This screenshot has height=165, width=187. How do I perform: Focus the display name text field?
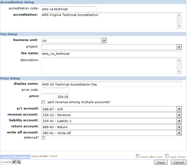click(x=111, y=84)
